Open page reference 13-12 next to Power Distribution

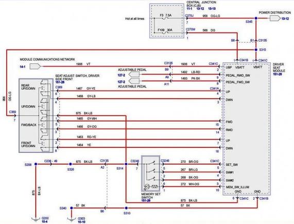pos(285,19)
